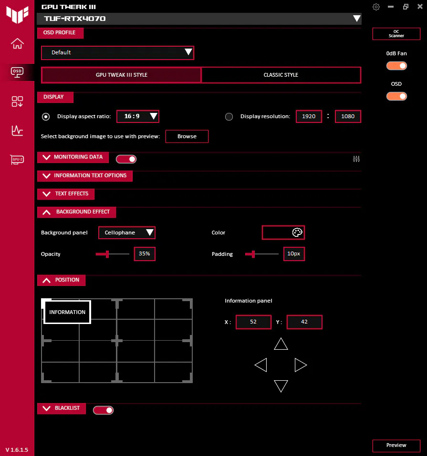Switch to Classic Style tab
Viewport: 427px width, 456px height.
click(x=281, y=75)
